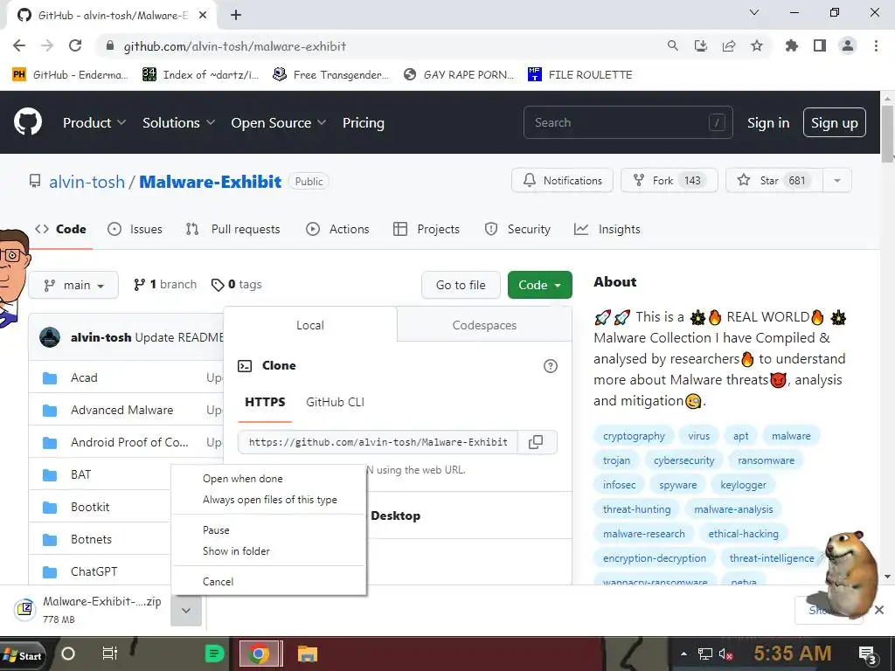The height and width of the screenshot is (671, 895).
Task: Open the Pricing link
Action: [363, 122]
